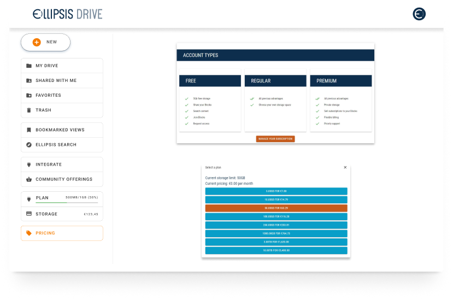Click 'Current storage limit: 50GB' text

tap(225, 178)
